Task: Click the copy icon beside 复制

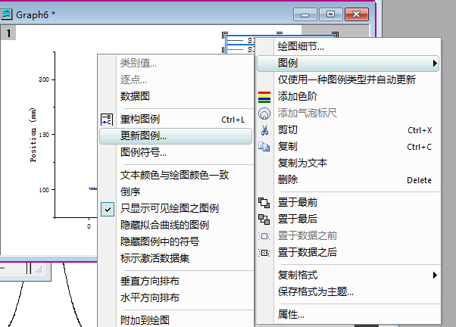Action: coord(264,146)
